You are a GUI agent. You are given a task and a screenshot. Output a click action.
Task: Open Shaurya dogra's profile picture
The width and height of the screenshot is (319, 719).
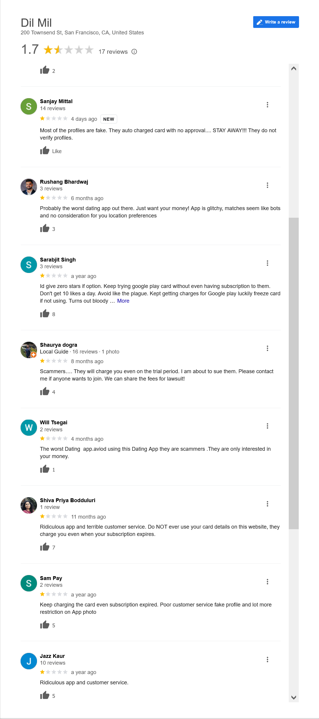[29, 350]
